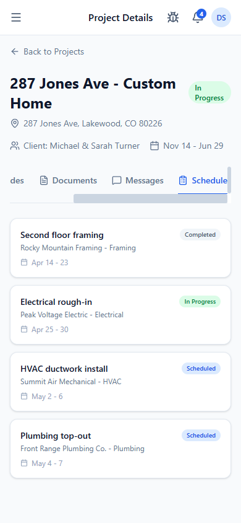Viewport: 241px width, 523px height.
Task: Open the Second floor framing card
Action: [x=120, y=248]
